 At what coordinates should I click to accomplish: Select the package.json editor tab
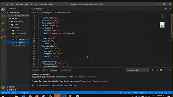point(38,9)
